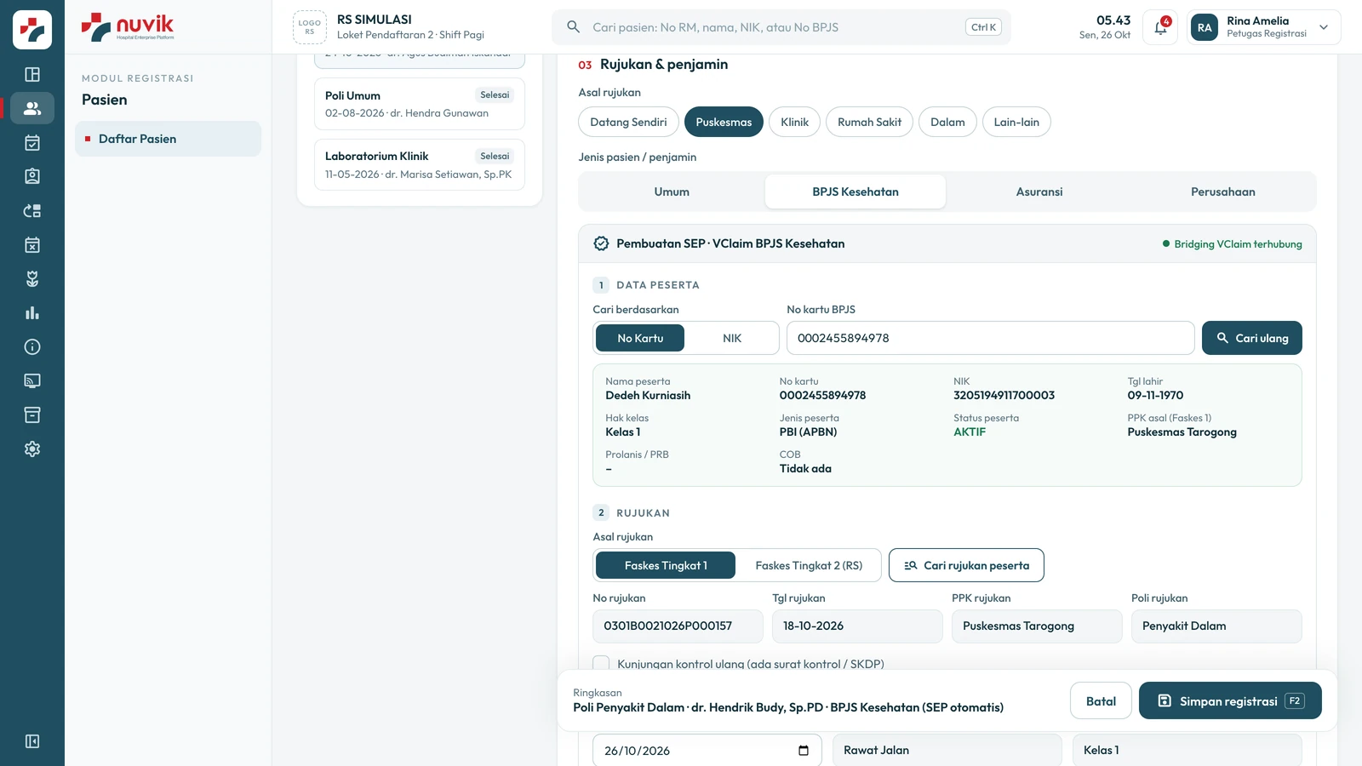This screenshot has height=766, width=1362.
Task: Open the bar chart reports icon
Action: tap(32, 312)
